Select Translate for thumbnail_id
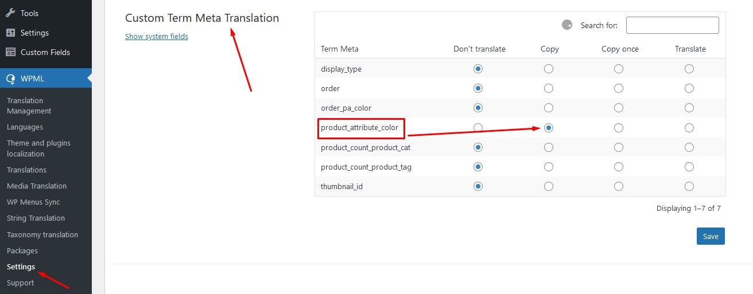 (689, 186)
